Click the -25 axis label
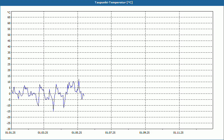 point(9,123)
